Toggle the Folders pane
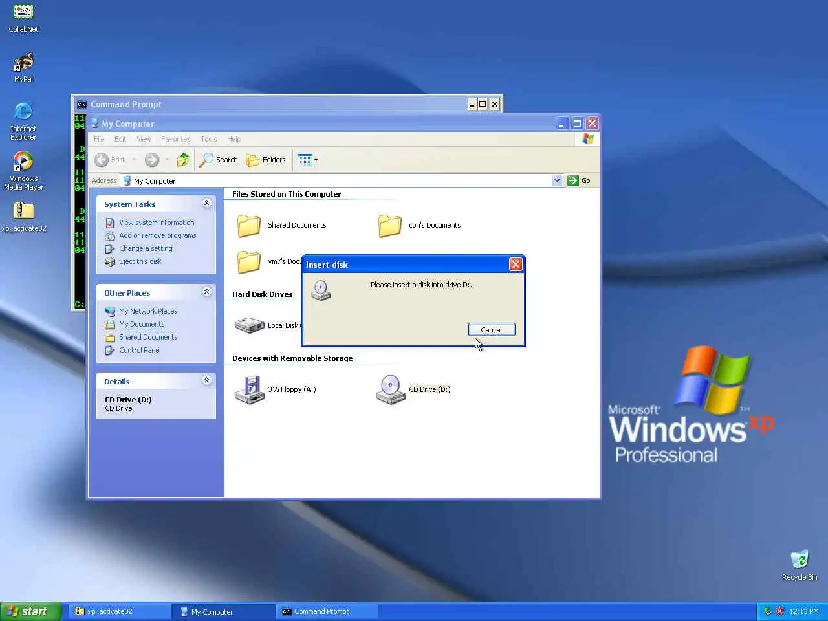Image resolution: width=828 pixels, height=621 pixels. pyautogui.click(x=266, y=160)
